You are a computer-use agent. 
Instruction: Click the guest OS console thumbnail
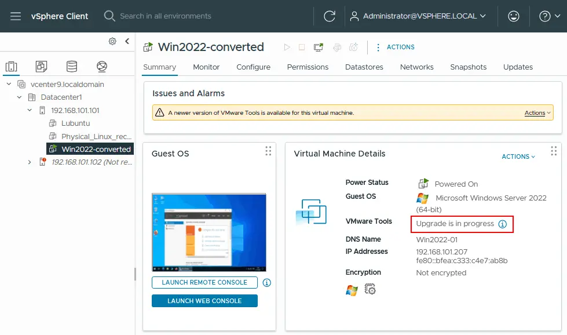point(209,232)
